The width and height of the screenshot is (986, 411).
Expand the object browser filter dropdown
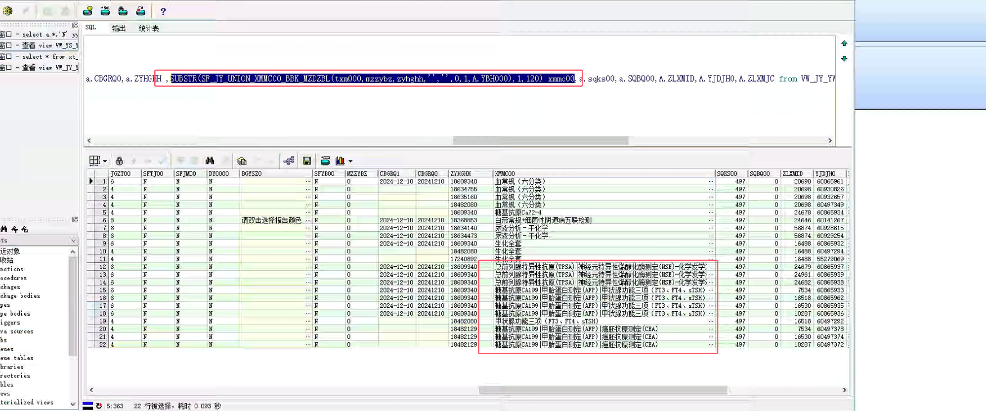point(73,241)
